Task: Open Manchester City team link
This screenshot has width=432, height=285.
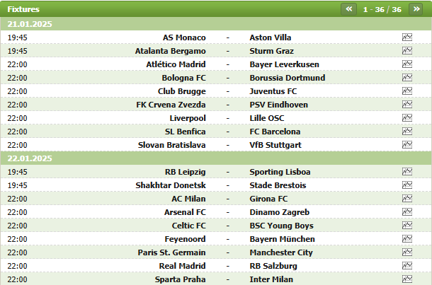Action: 281,252
